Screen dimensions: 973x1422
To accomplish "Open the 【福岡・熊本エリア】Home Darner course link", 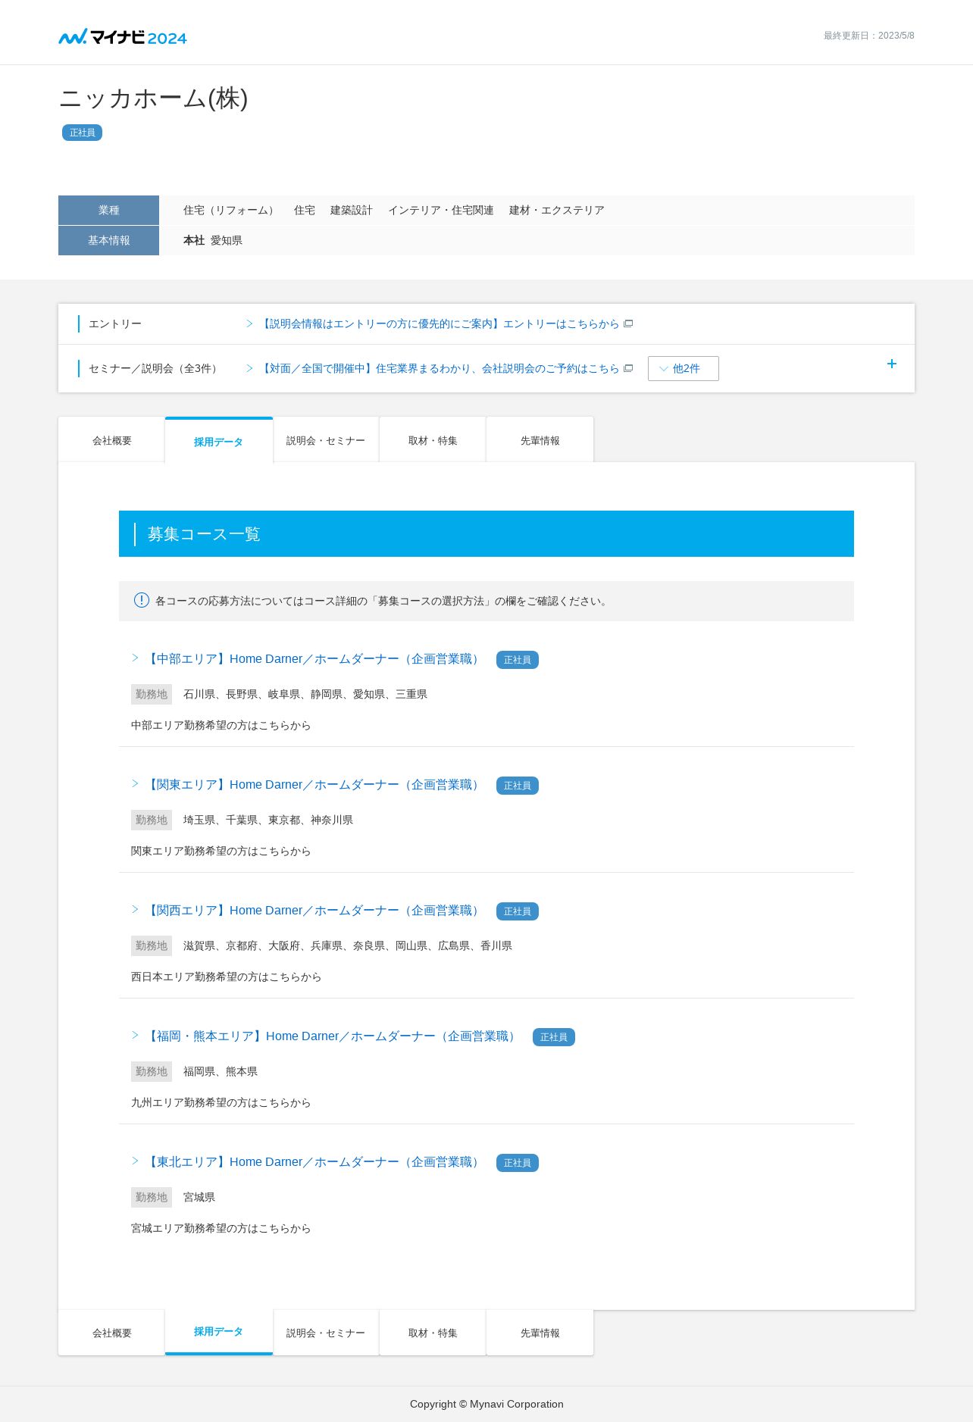I will coord(332,1036).
